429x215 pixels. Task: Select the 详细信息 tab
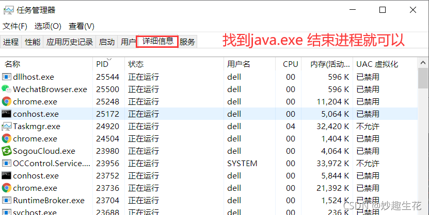(157, 42)
